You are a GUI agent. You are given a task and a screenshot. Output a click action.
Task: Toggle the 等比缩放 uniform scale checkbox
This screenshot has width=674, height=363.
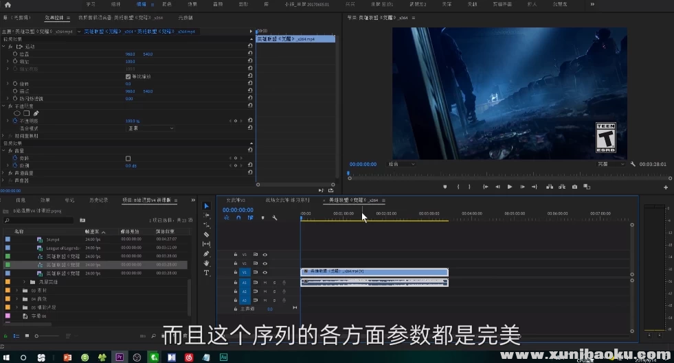(128, 76)
